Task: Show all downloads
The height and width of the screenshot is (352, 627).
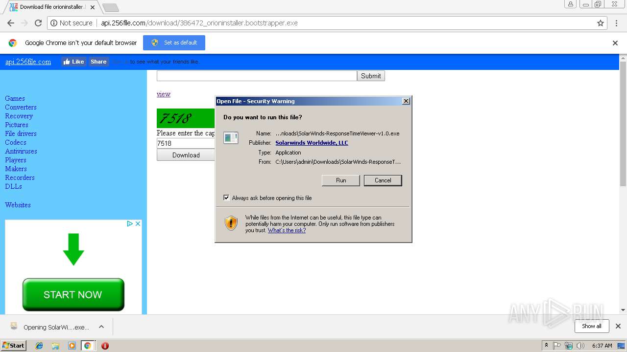Action: 592,326
